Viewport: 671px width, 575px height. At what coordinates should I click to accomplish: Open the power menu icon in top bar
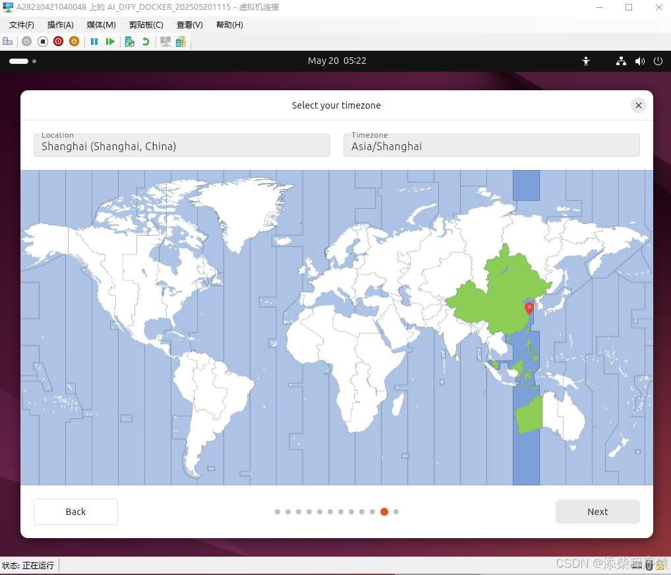tap(658, 61)
